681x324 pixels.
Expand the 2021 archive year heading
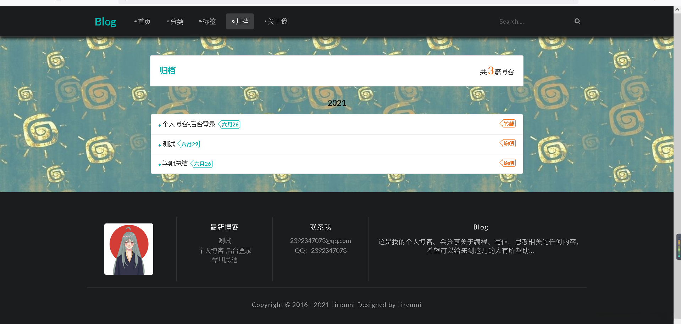pos(337,103)
